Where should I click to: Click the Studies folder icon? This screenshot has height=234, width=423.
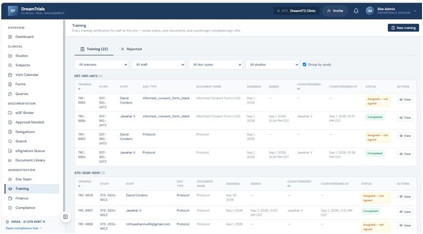click(10, 56)
